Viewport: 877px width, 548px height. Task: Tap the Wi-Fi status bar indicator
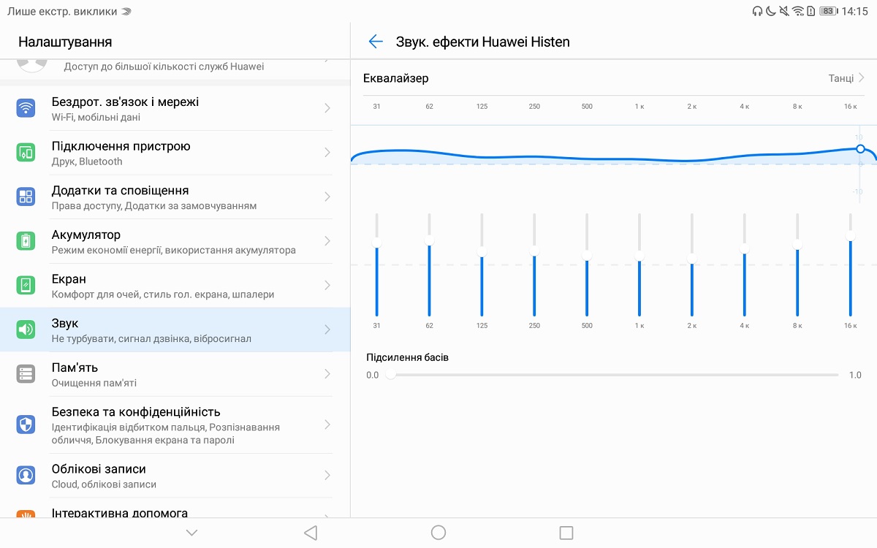pyautogui.click(x=798, y=11)
